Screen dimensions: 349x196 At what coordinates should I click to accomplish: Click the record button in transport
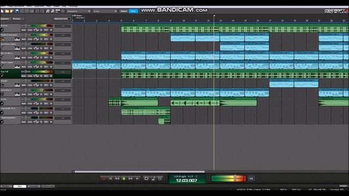104,179
